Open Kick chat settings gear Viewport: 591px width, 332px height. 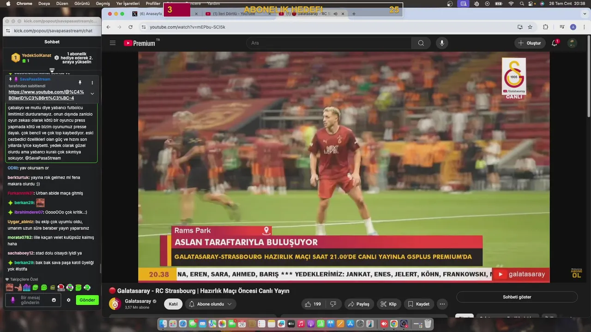click(68, 300)
